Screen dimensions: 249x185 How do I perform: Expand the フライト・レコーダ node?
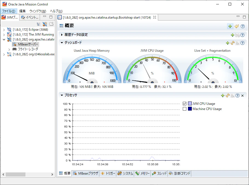point(9,49)
